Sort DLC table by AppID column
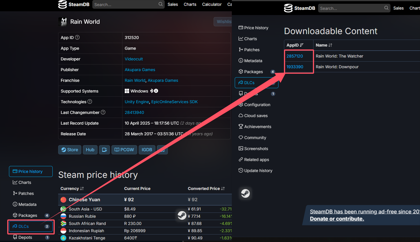The height and width of the screenshot is (242, 420). click(301, 45)
